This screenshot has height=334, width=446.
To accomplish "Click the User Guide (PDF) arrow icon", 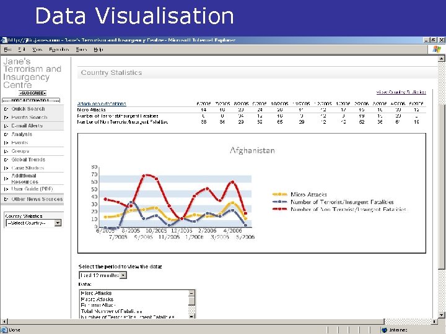I will (x=6, y=189).
